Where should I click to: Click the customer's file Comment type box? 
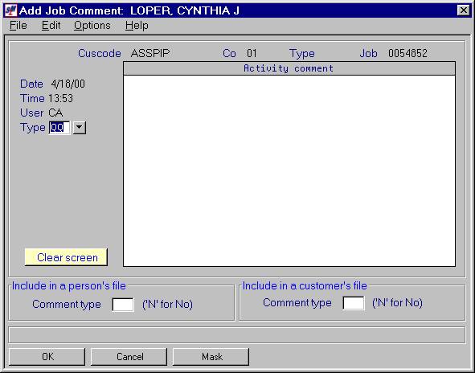(353, 303)
